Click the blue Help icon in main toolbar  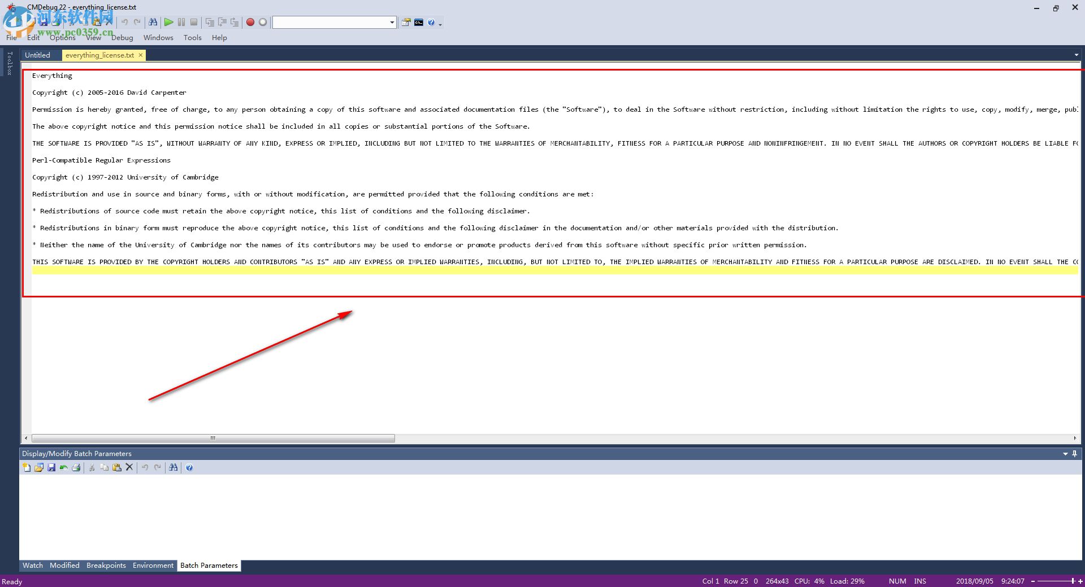point(431,23)
